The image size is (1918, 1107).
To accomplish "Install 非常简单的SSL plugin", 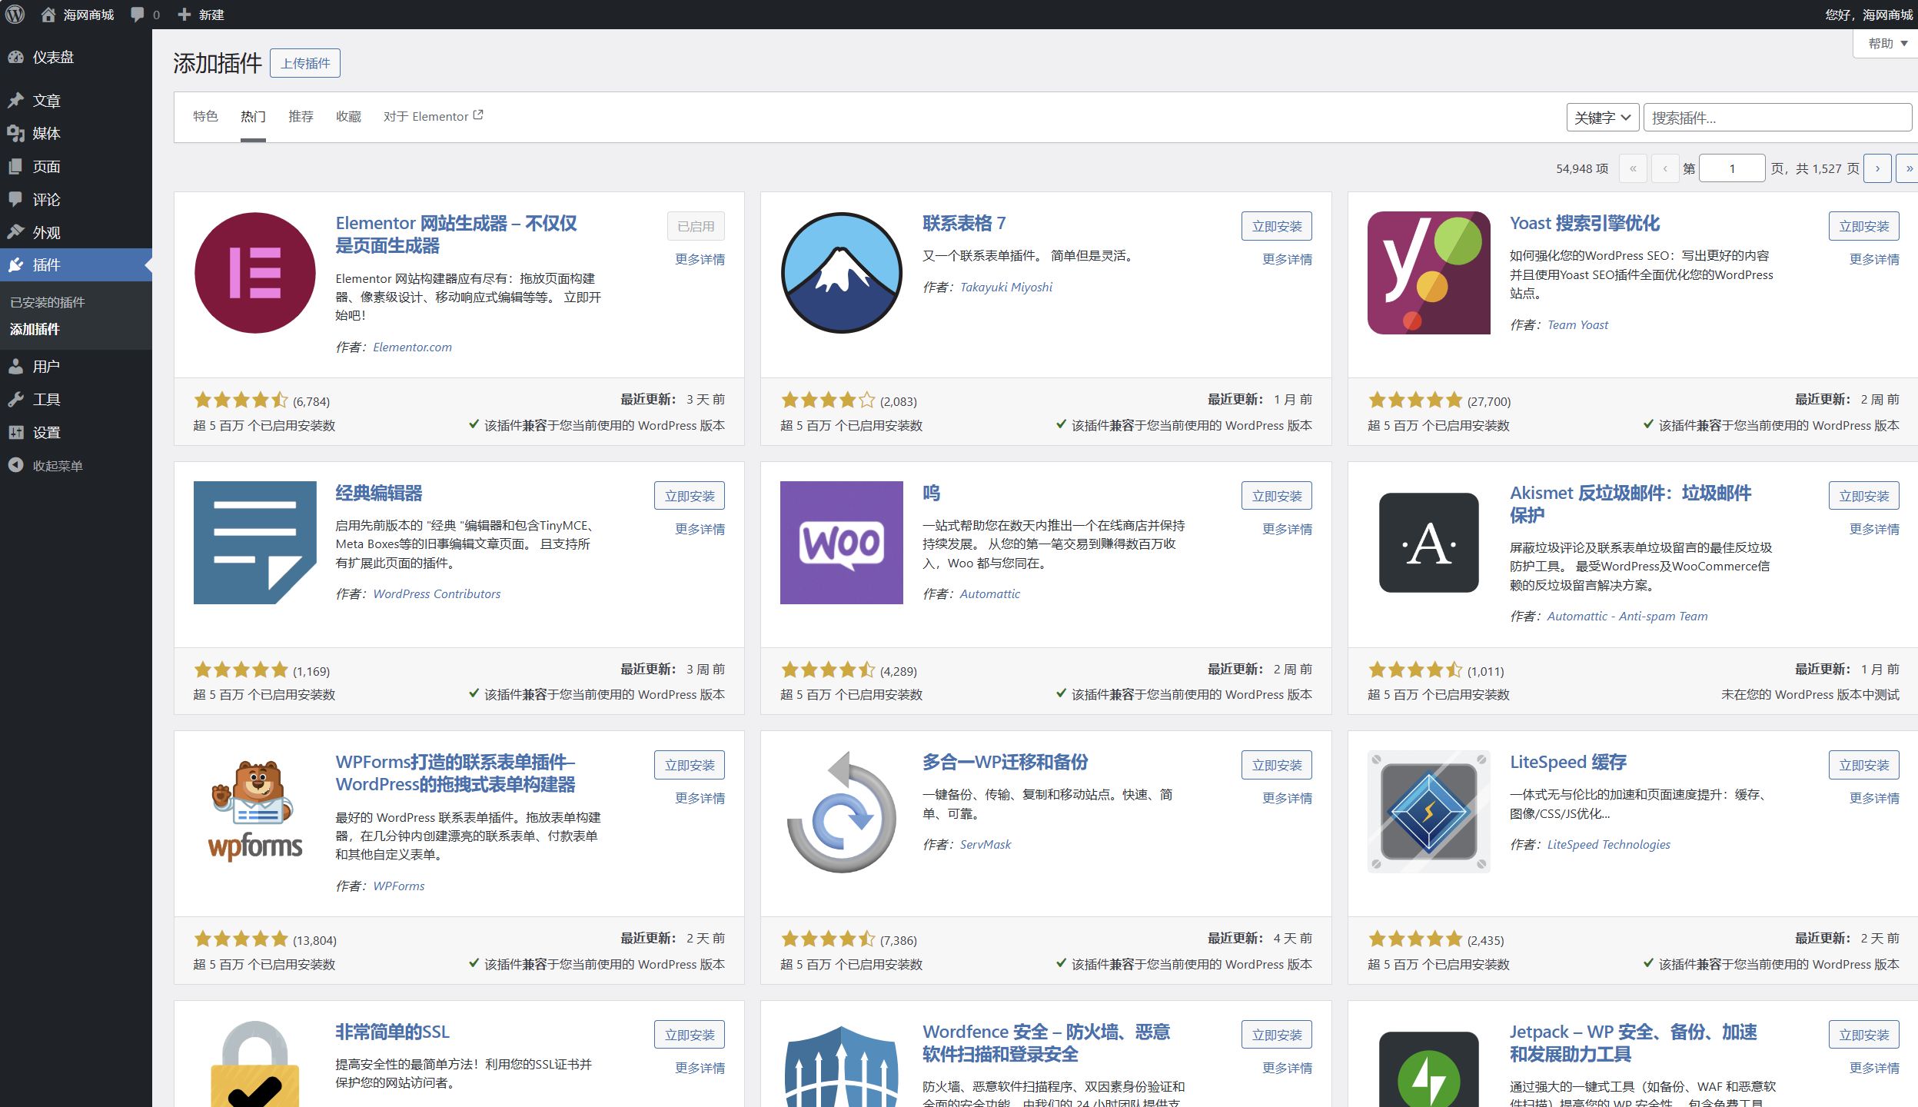I will (x=690, y=1035).
